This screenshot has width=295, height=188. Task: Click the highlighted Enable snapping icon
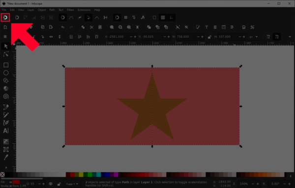point(5,18)
